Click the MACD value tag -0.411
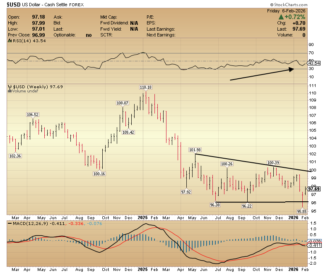This screenshot has width=323, height=273. (x=314, y=245)
